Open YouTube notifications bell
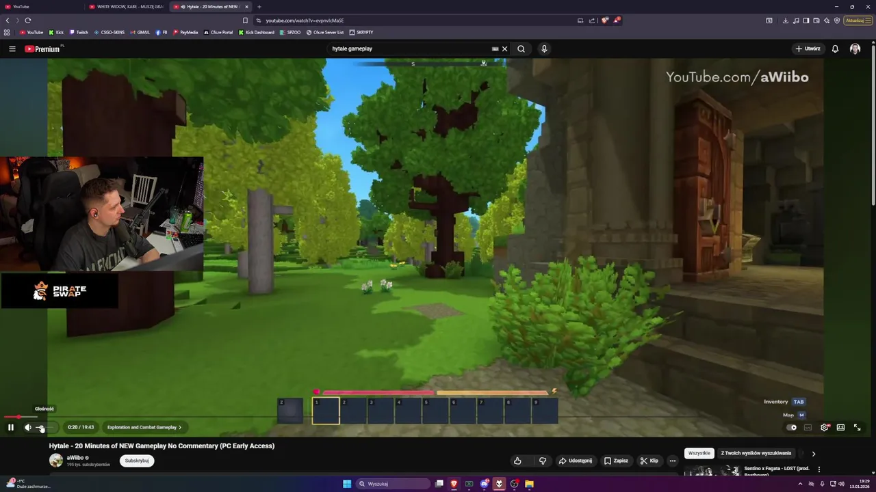Screen dimensions: 876x492 [835, 49]
